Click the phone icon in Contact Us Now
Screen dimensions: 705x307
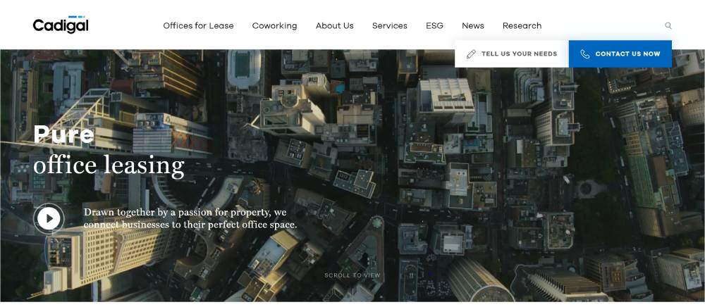point(584,54)
